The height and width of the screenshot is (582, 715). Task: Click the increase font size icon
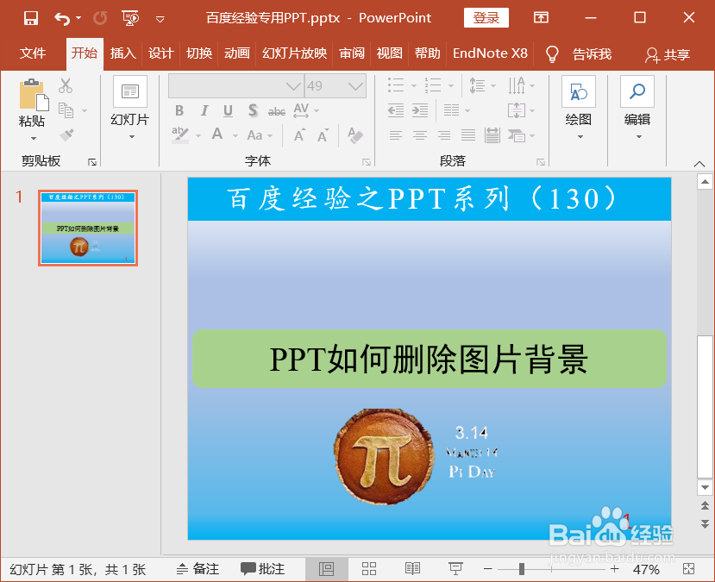(x=299, y=135)
